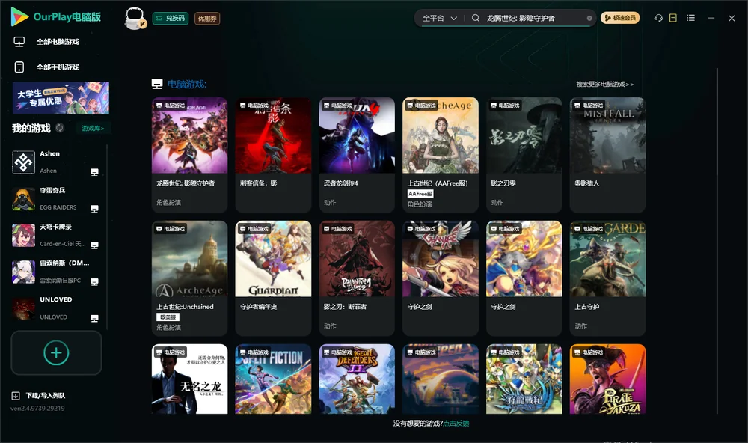Viewport: 748px width, 443px height.
Task: Open the 大学生专属优惠 promotion banner
Action: [x=61, y=97]
